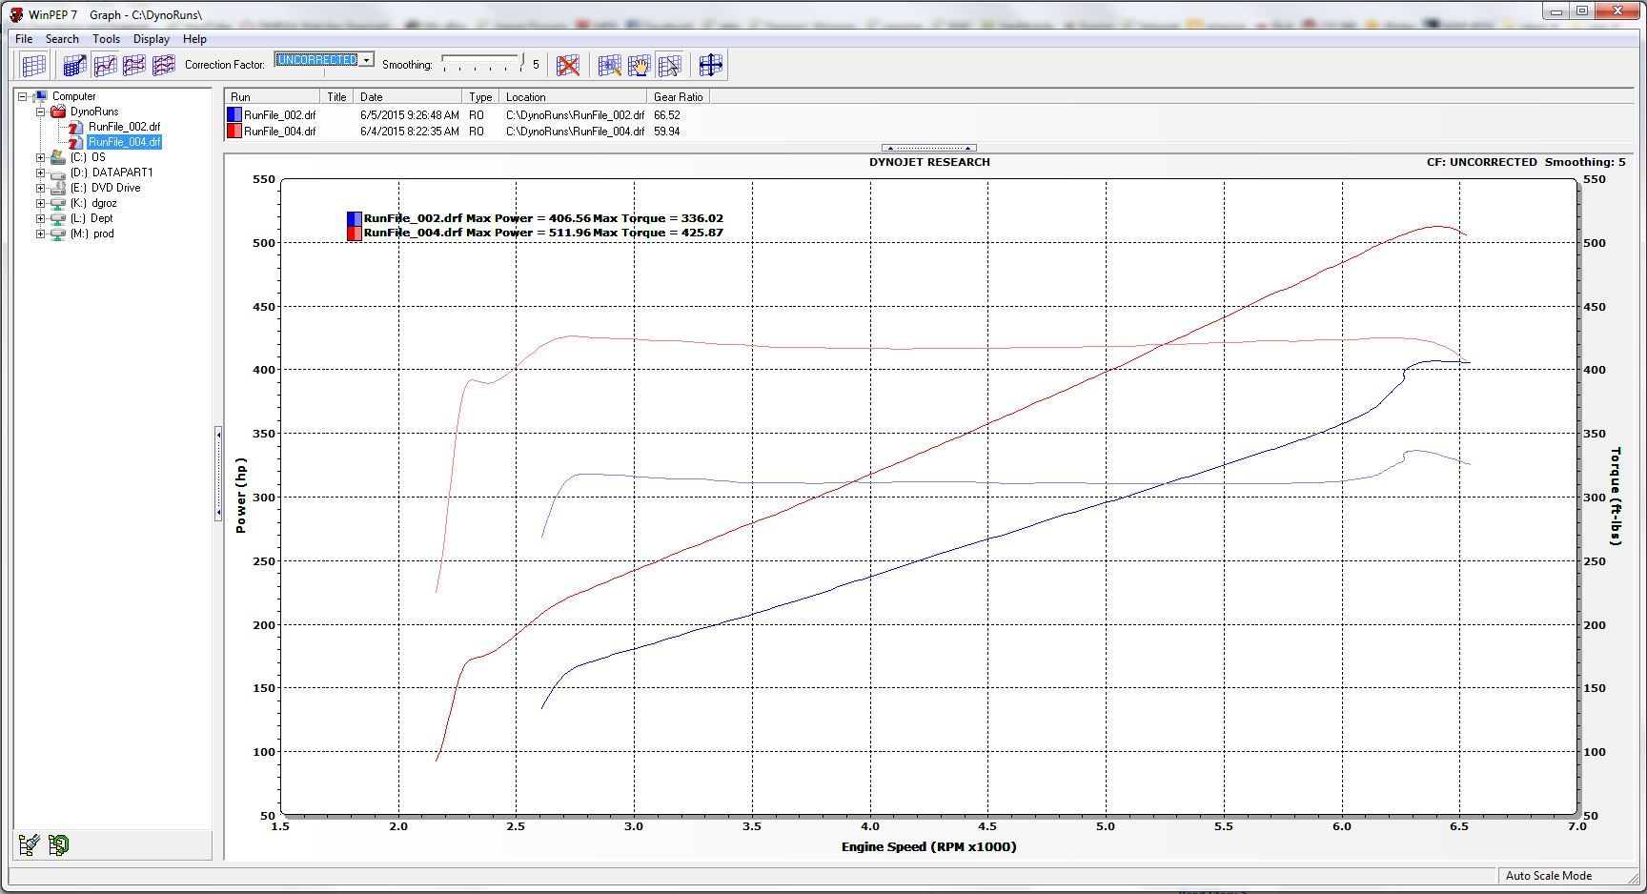Click the refresh document icon in tree panel
The height and width of the screenshot is (894, 1647).
(58, 844)
